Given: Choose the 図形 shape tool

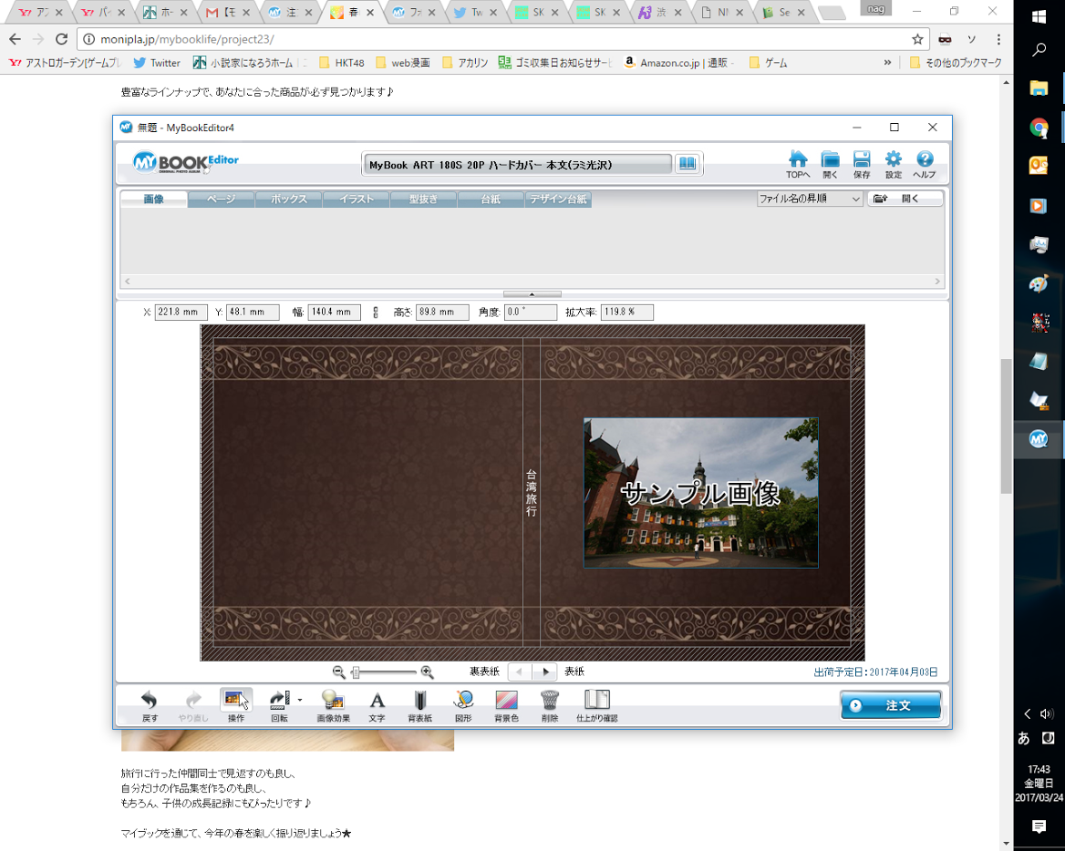Looking at the screenshot, I should [463, 701].
